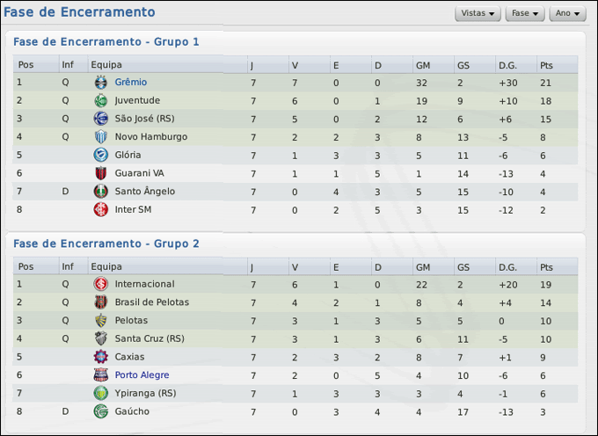Open the Porto Alegre team link
Viewport: 598px width, 436px height.
click(x=142, y=375)
